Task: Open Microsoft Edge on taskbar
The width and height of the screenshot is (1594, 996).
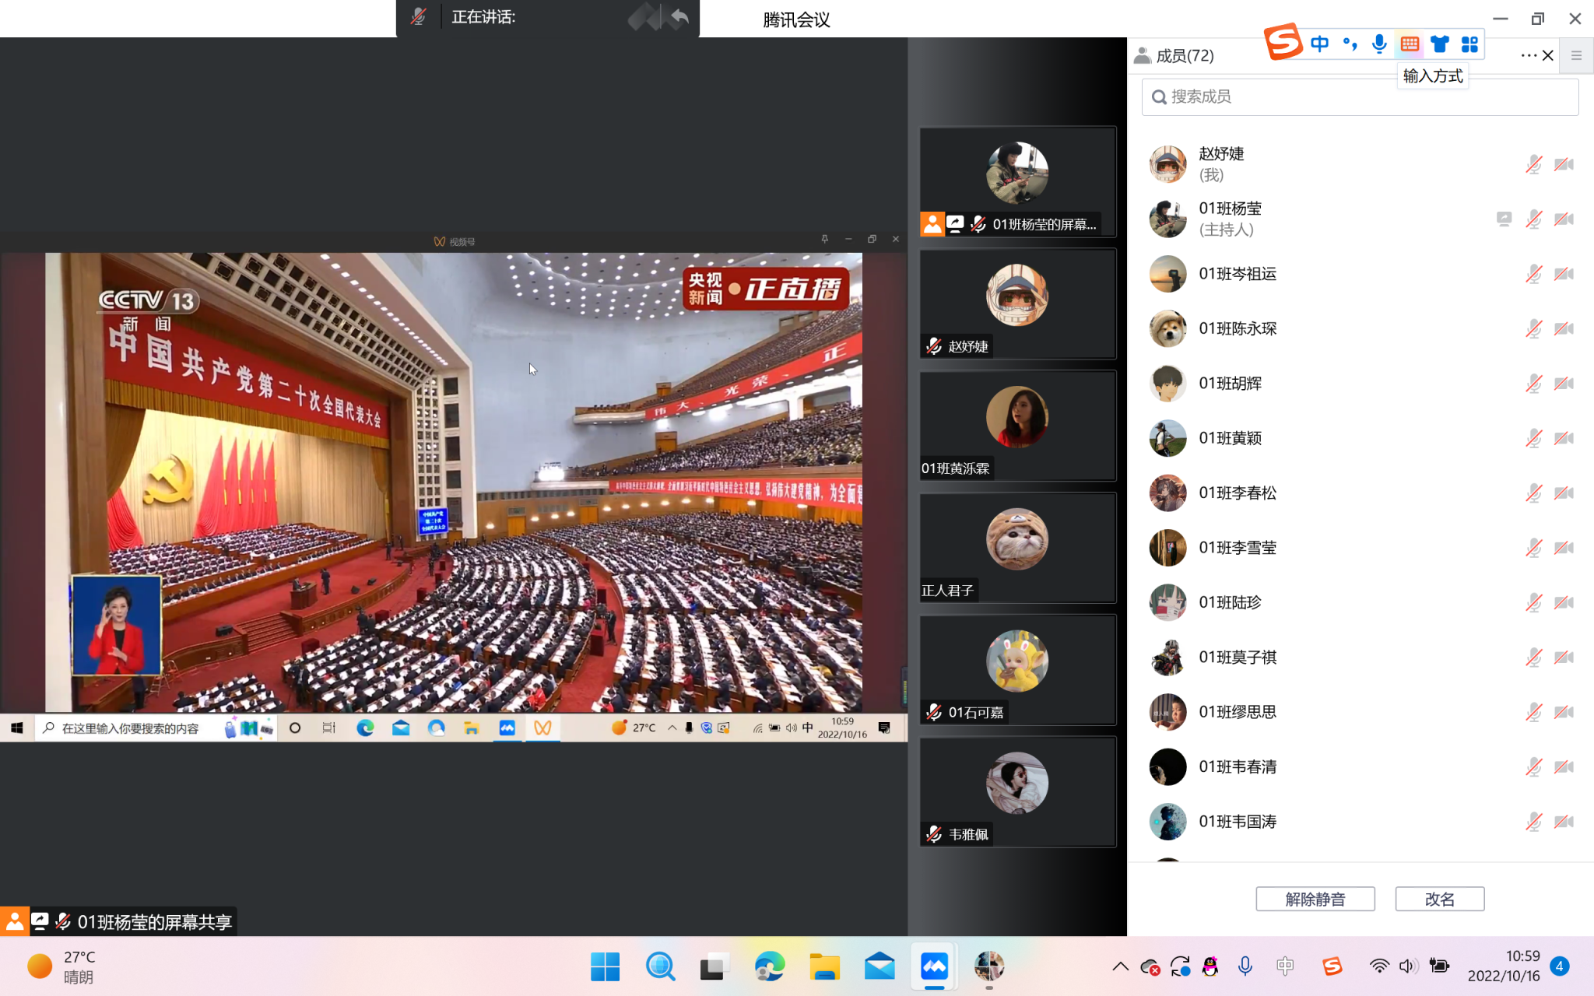Action: [x=770, y=966]
